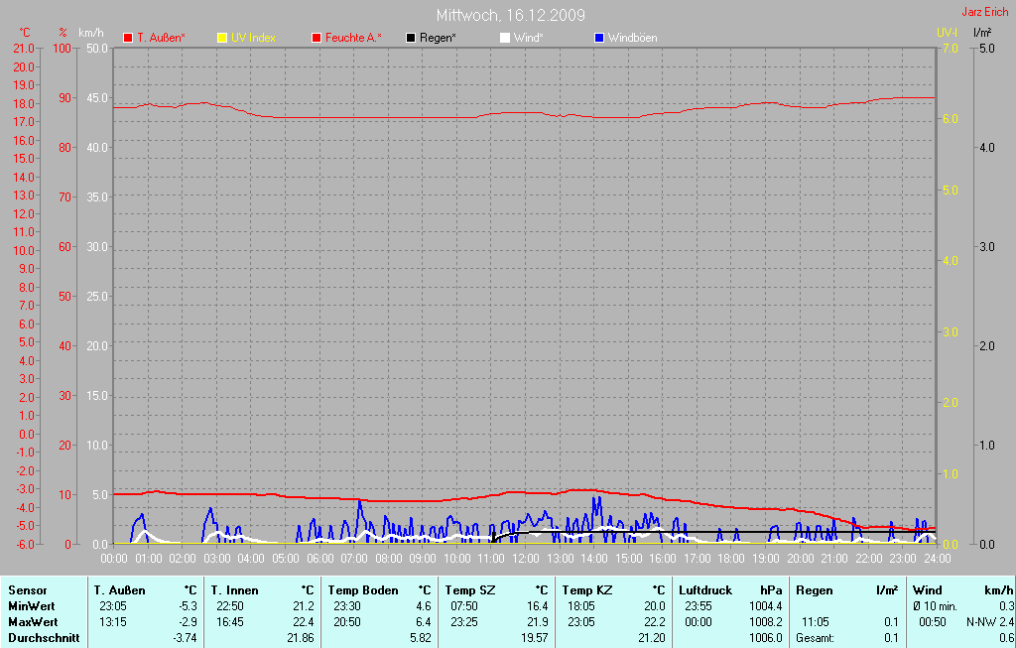This screenshot has width=1016, height=648.
Task: Click the Temp SZ average '19.57'
Action: pos(535,638)
